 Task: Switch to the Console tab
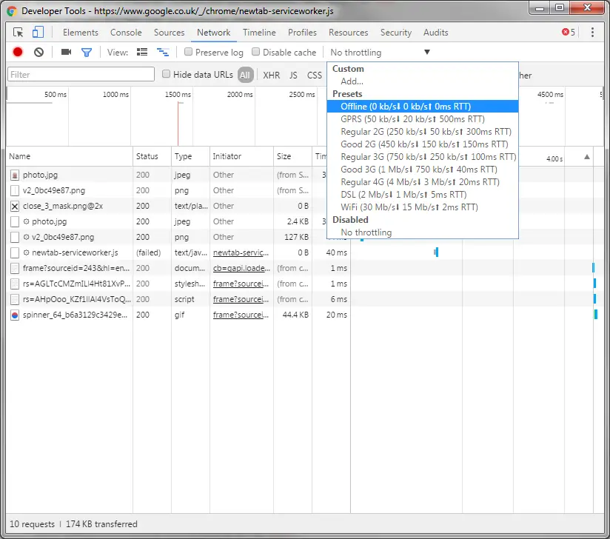pos(126,33)
